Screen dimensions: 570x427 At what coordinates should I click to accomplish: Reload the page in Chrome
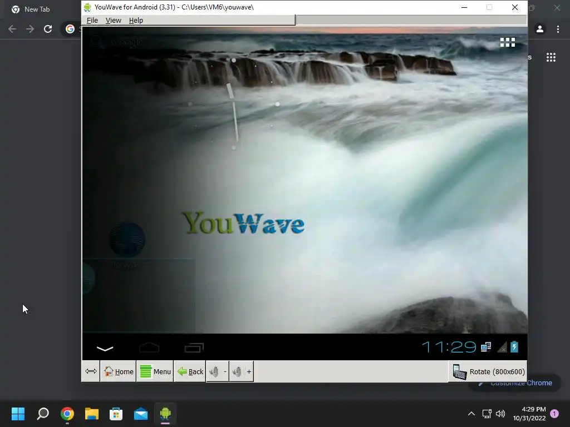(x=48, y=29)
